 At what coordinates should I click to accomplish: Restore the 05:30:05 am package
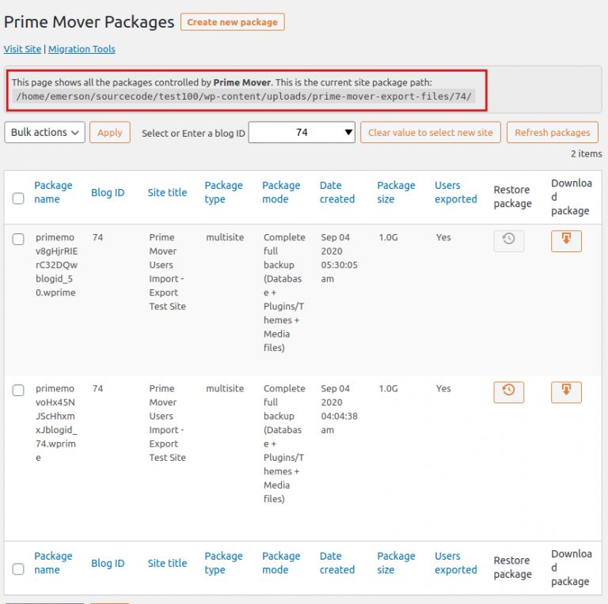coord(508,241)
